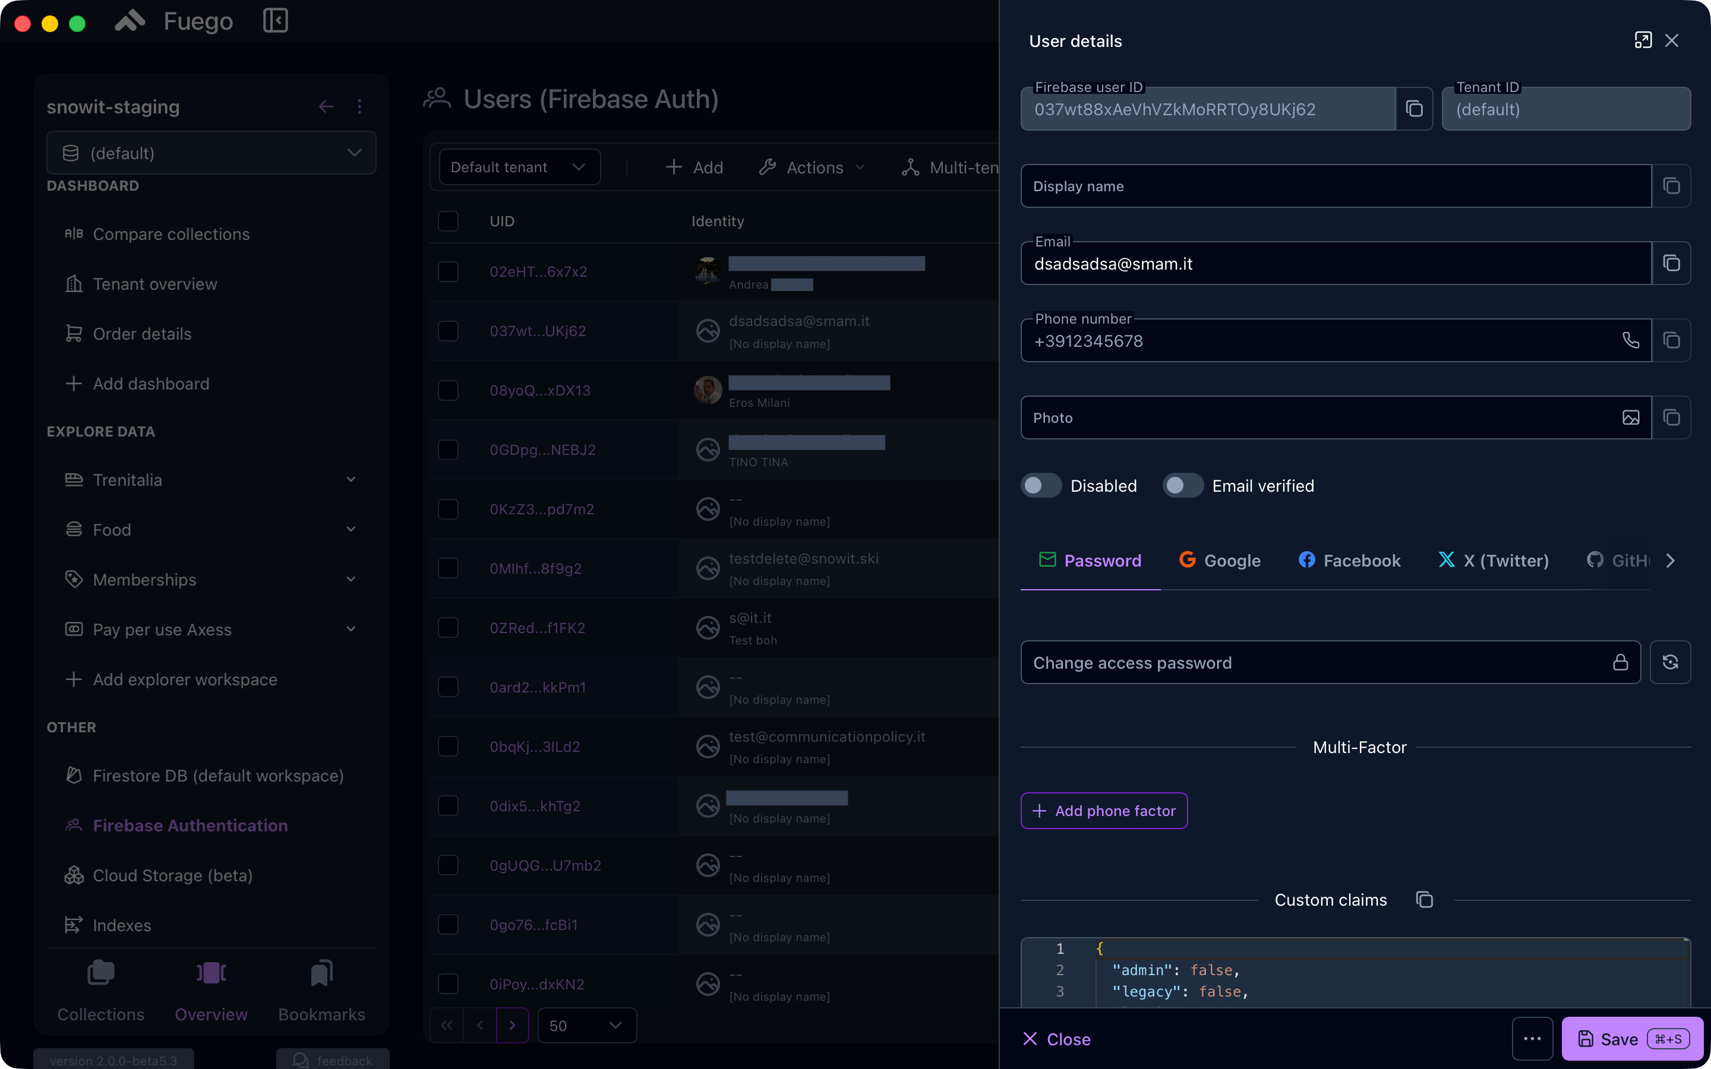
Task: Copy the Firebase user ID
Action: pos(1414,109)
